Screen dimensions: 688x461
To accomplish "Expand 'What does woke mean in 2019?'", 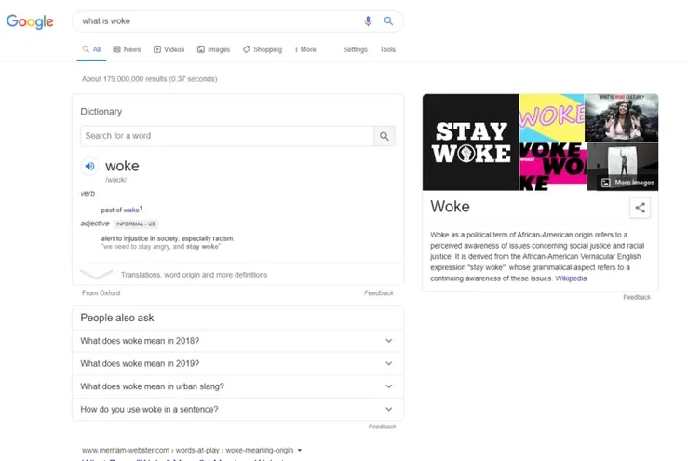I will pos(237,363).
